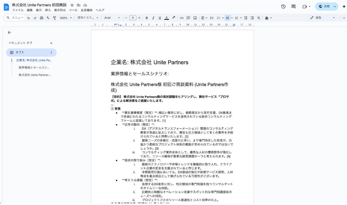Click the redo arrow
This screenshot has height=205, width=347.
click(x=35, y=18)
